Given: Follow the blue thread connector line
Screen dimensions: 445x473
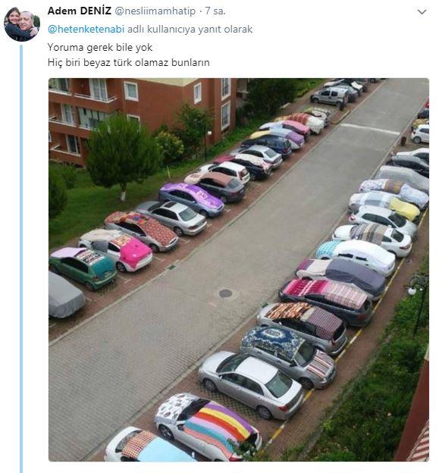Looking at the screenshot, I should point(21,258).
